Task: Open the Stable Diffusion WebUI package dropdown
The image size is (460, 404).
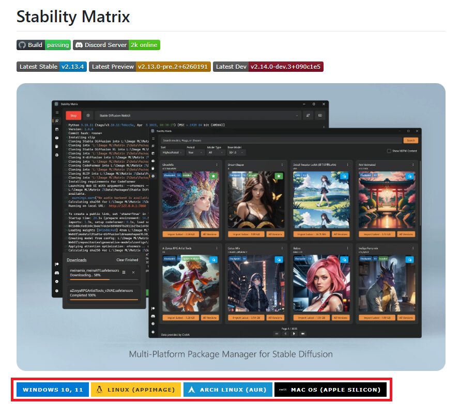Action: click(198, 116)
